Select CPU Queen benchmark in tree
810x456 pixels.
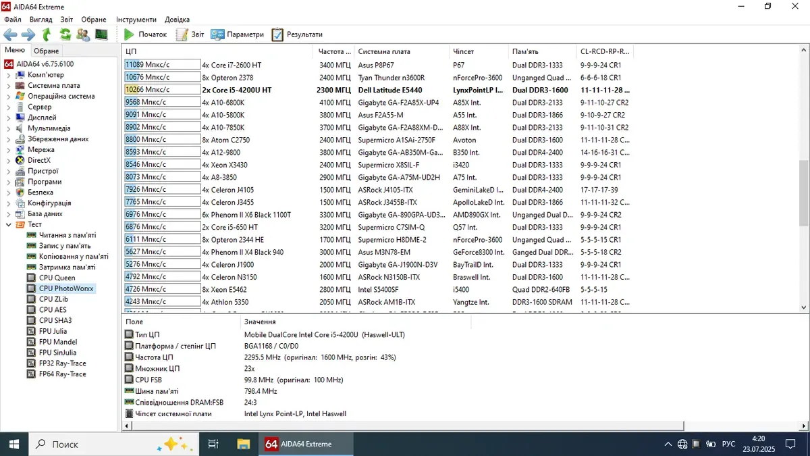click(x=57, y=278)
